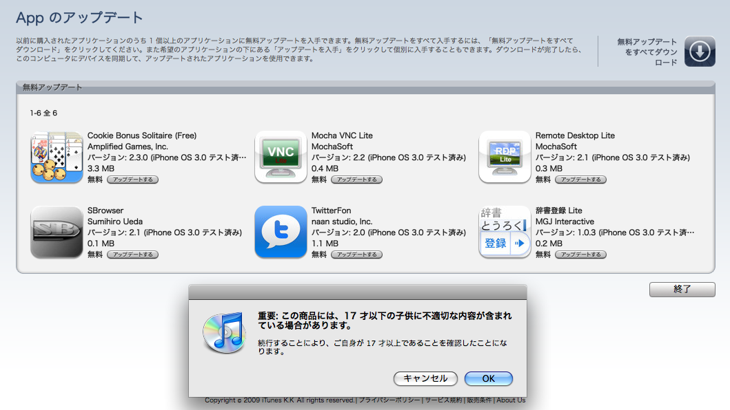
Task: Update SBrowser with アップデートする button
Action: [132, 255]
